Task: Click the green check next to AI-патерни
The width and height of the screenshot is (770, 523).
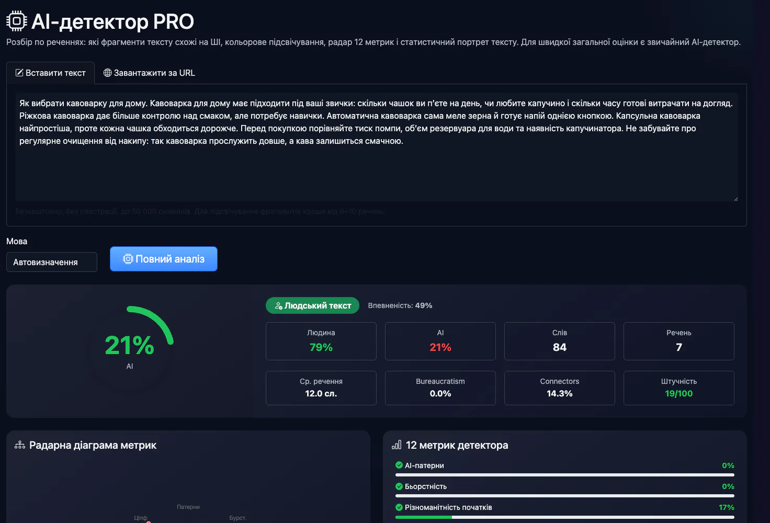Action: [x=399, y=465]
